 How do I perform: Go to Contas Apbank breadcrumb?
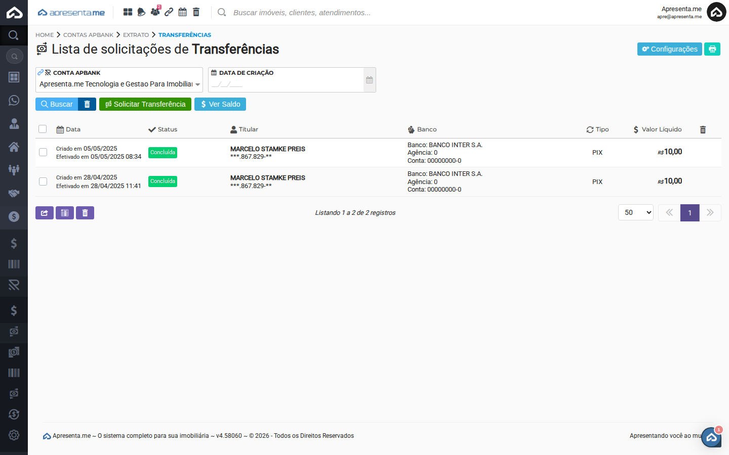(88, 35)
